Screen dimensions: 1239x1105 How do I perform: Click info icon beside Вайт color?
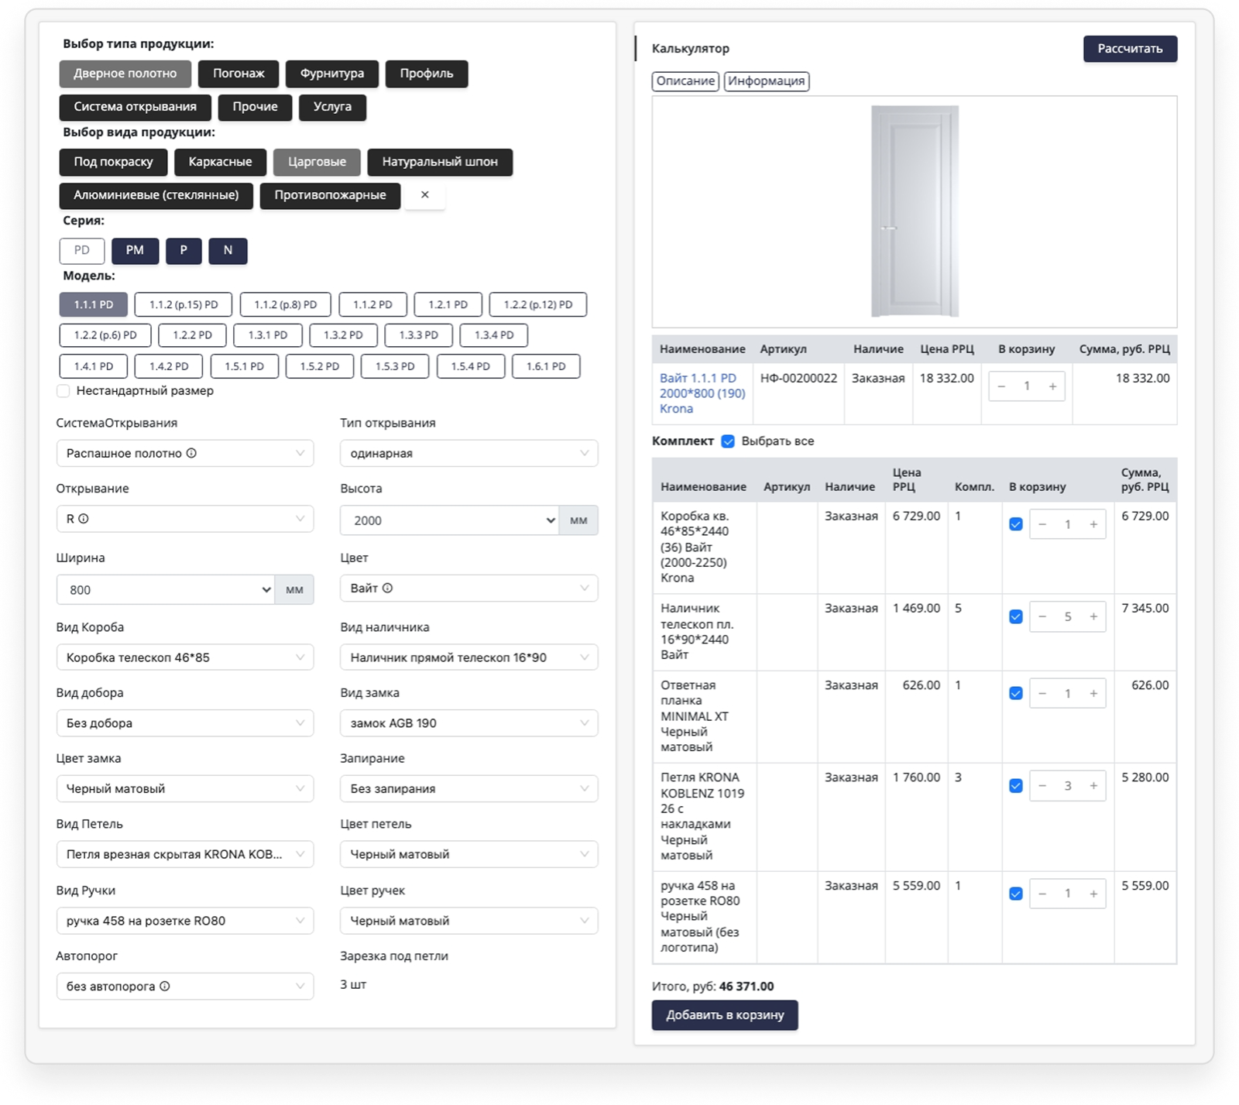pyautogui.click(x=387, y=588)
